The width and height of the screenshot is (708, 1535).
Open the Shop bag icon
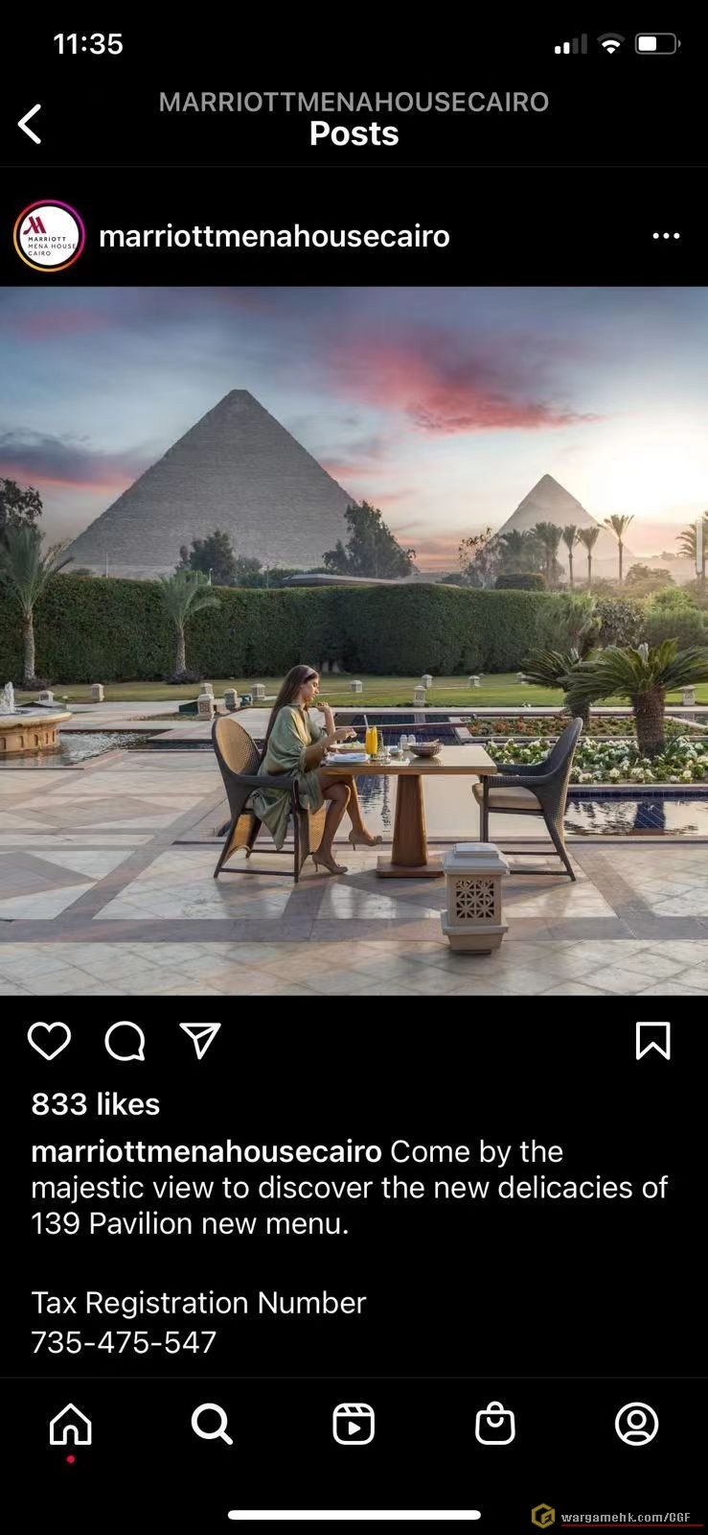(495, 1425)
